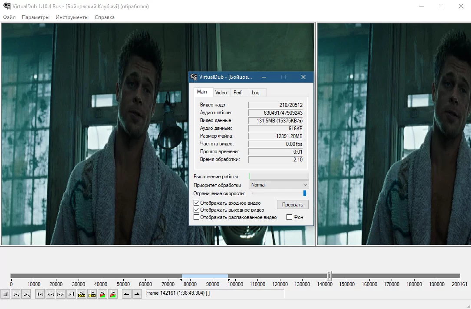Enable the Фон checkbox
The image size is (471, 309).
[x=289, y=217]
